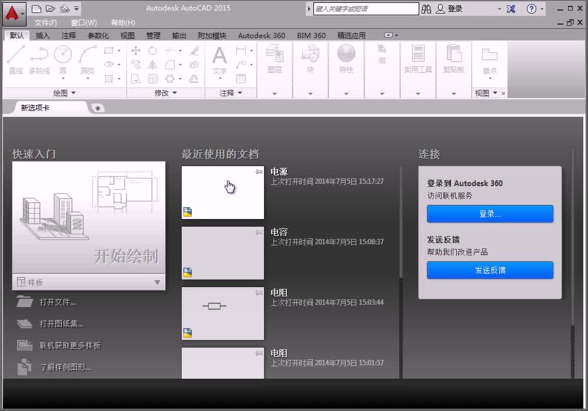The width and height of the screenshot is (588, 411).
Task: Select the Mirror tool icon
Action: [152, 65]
